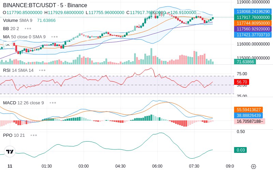
Task: Open more options for RSI indicator
Action: click(42, 70)
